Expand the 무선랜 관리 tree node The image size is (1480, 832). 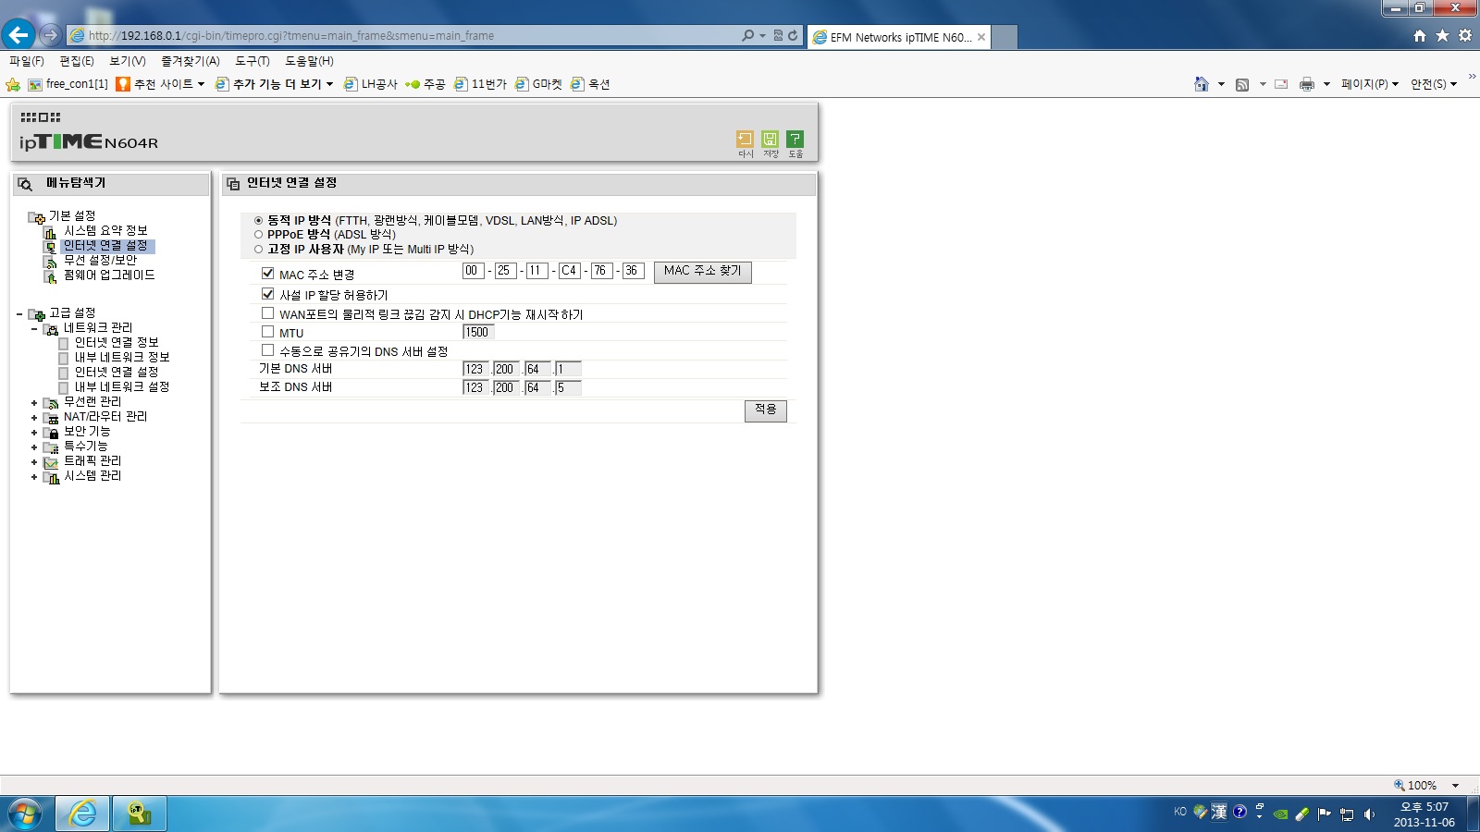(x=34, y=403)
